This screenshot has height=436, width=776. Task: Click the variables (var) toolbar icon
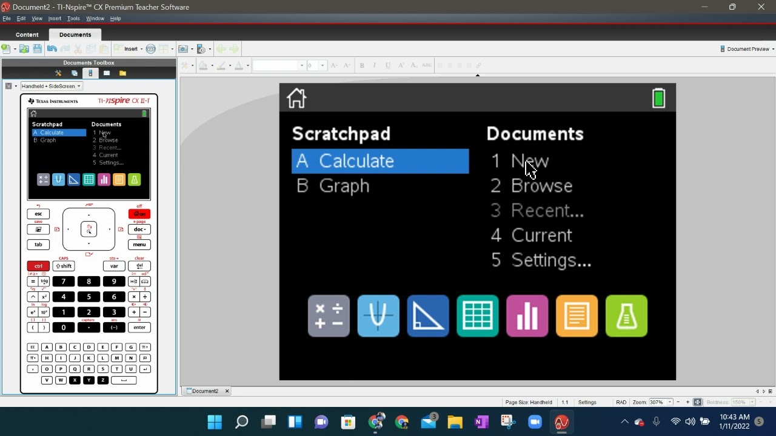(x=151, y=49)
